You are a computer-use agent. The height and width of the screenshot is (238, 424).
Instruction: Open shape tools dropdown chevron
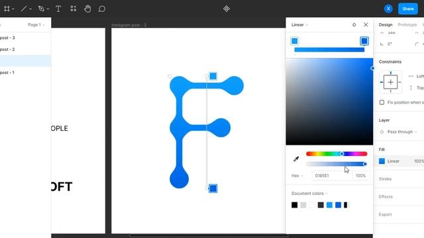click(30, 9)
